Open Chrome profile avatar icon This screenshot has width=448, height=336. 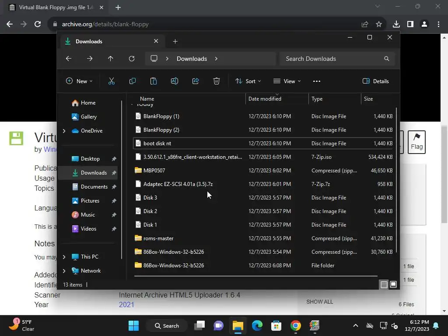[x=424, y=24]
